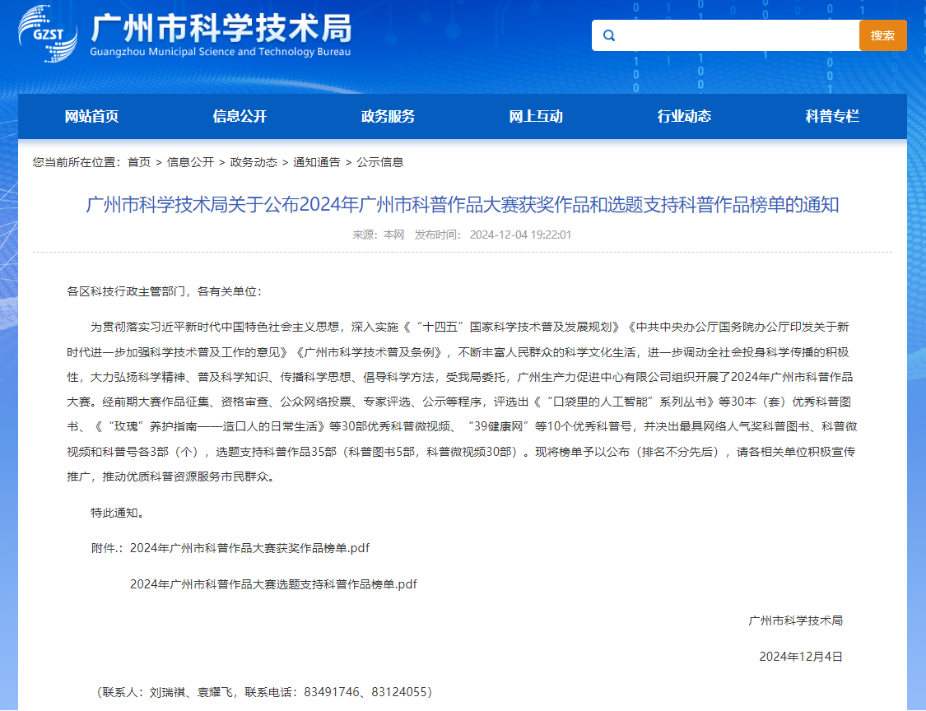This screenshot has height=711, width=926.
Task: Click 首页 in the breadcrumb path
Action: click(139, 162)
